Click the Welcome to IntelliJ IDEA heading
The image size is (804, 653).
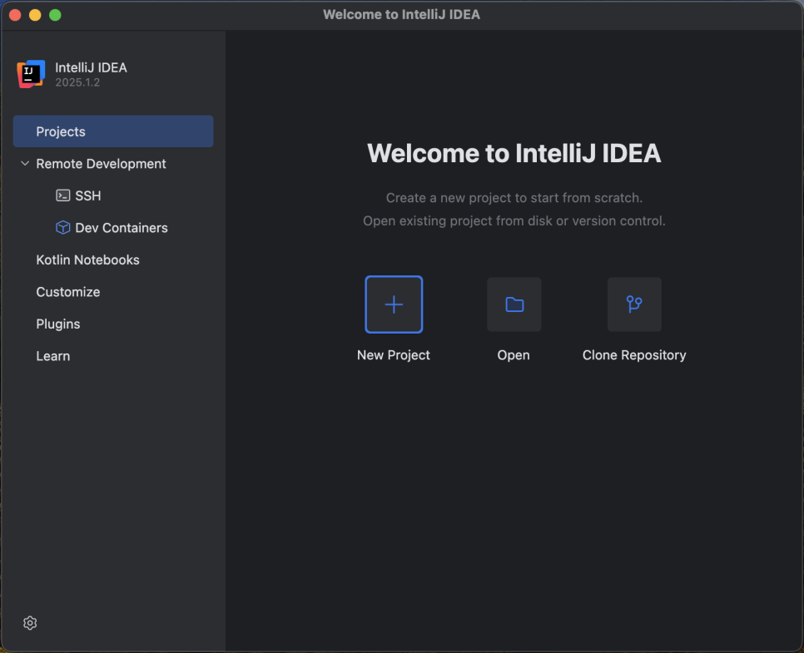click(514, 153)
